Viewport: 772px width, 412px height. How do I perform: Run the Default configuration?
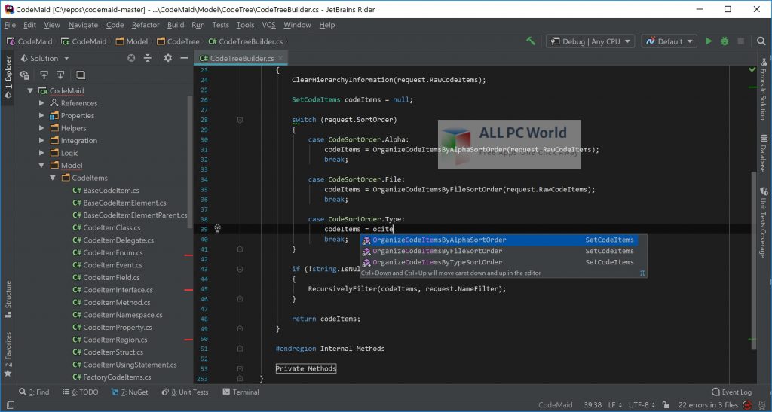709,41
